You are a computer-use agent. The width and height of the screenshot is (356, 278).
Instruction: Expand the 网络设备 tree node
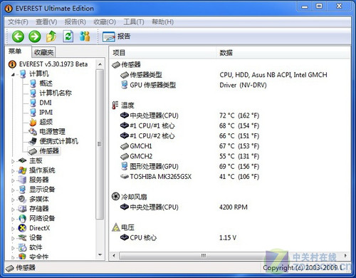pyautogui.click(x=13, y=219)
